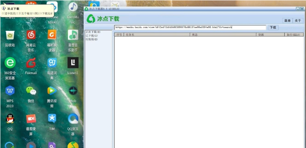Sort by the 任务名 column header

point(157,35)
